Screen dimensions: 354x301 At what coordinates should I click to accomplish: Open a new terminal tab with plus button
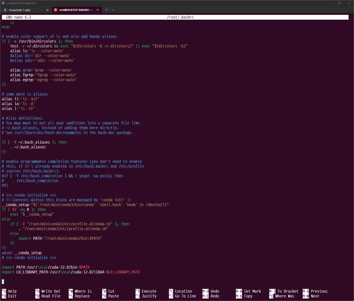coord(107,10)
